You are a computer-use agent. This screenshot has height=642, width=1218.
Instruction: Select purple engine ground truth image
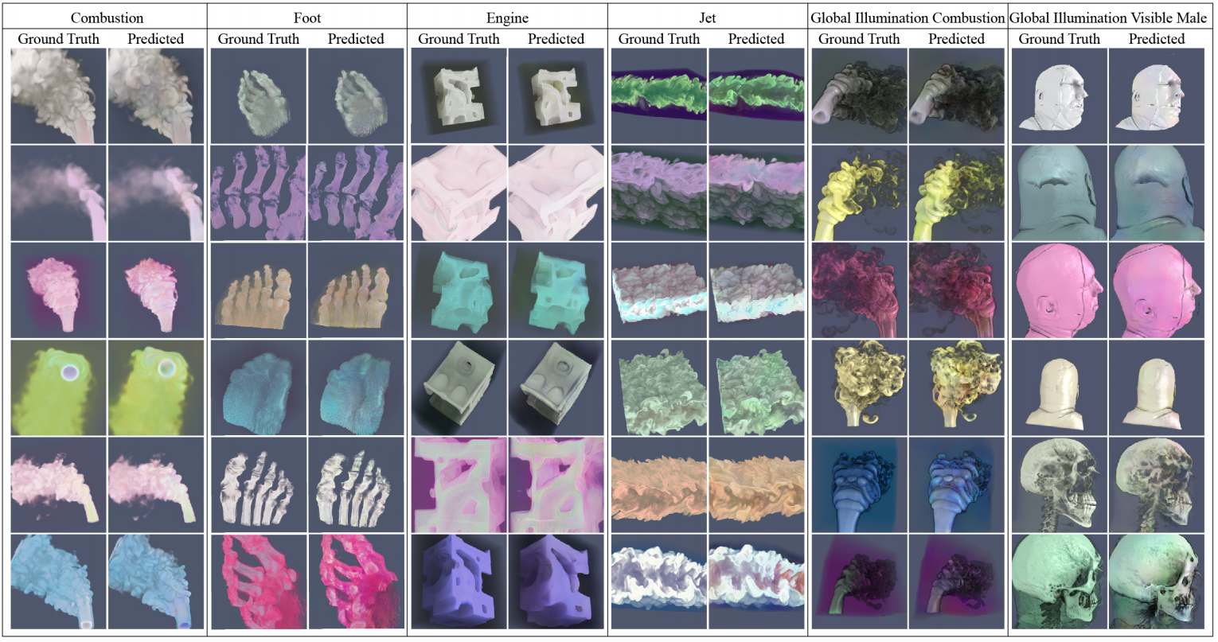459,583
